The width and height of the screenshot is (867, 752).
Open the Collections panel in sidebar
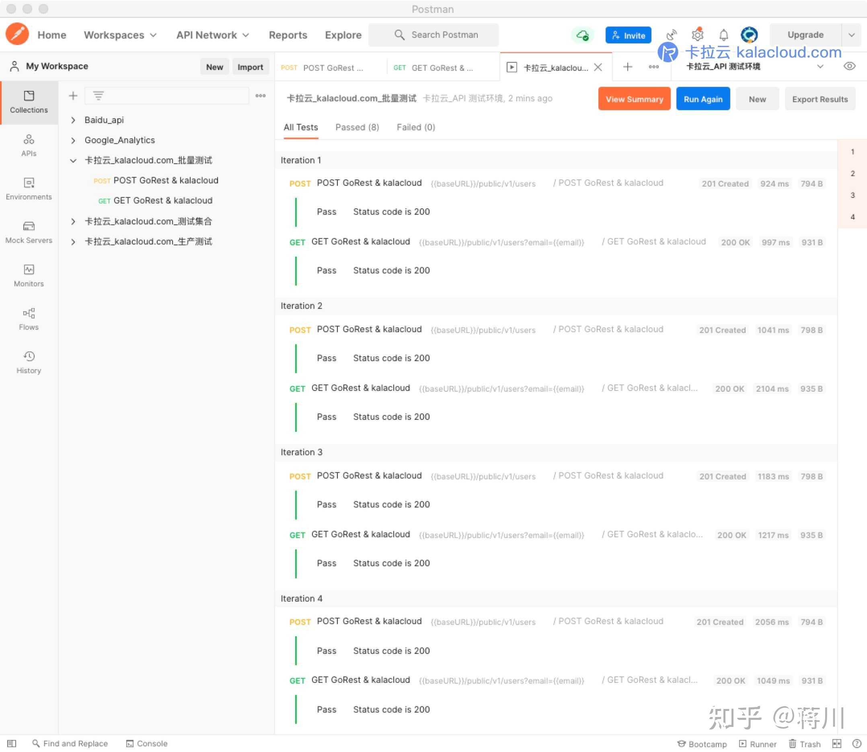point(29,102)
